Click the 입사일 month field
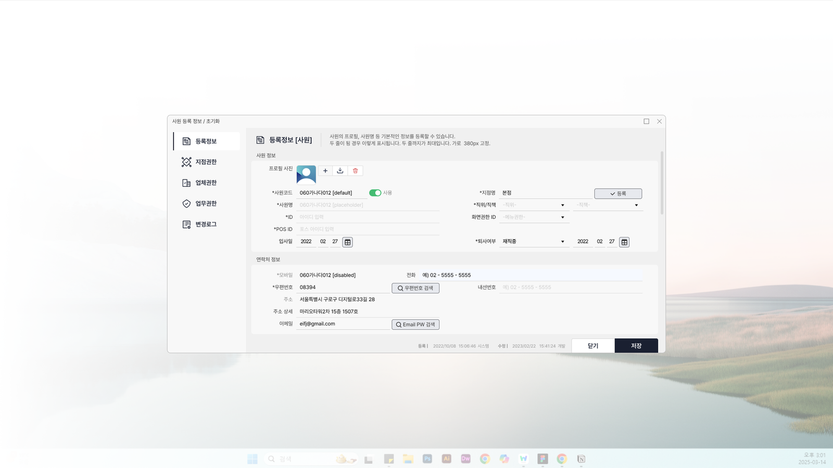This screenshot has width=833, height=468. pyautogui.click(x=323, y=242)
